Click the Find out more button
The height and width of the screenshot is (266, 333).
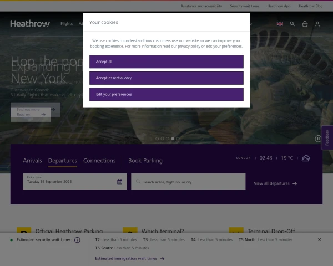[x=36, y=110]
